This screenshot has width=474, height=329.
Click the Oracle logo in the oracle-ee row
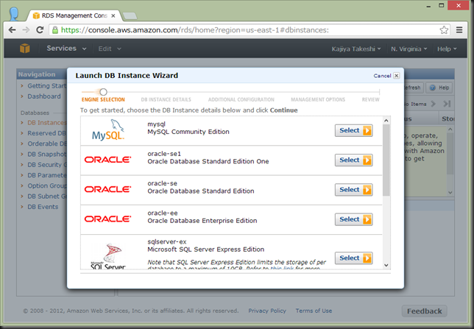pyautogui.click(x=108, y=219)
